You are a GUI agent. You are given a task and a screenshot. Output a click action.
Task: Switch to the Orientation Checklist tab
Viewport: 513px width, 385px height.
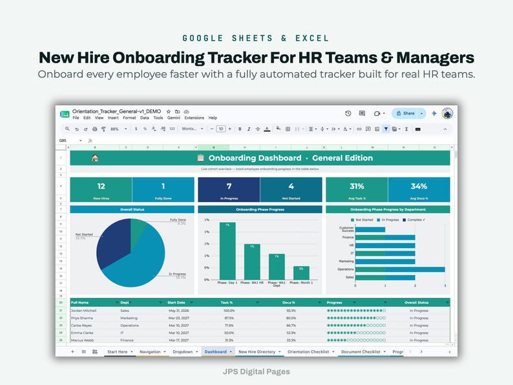(x=308, y=352)
